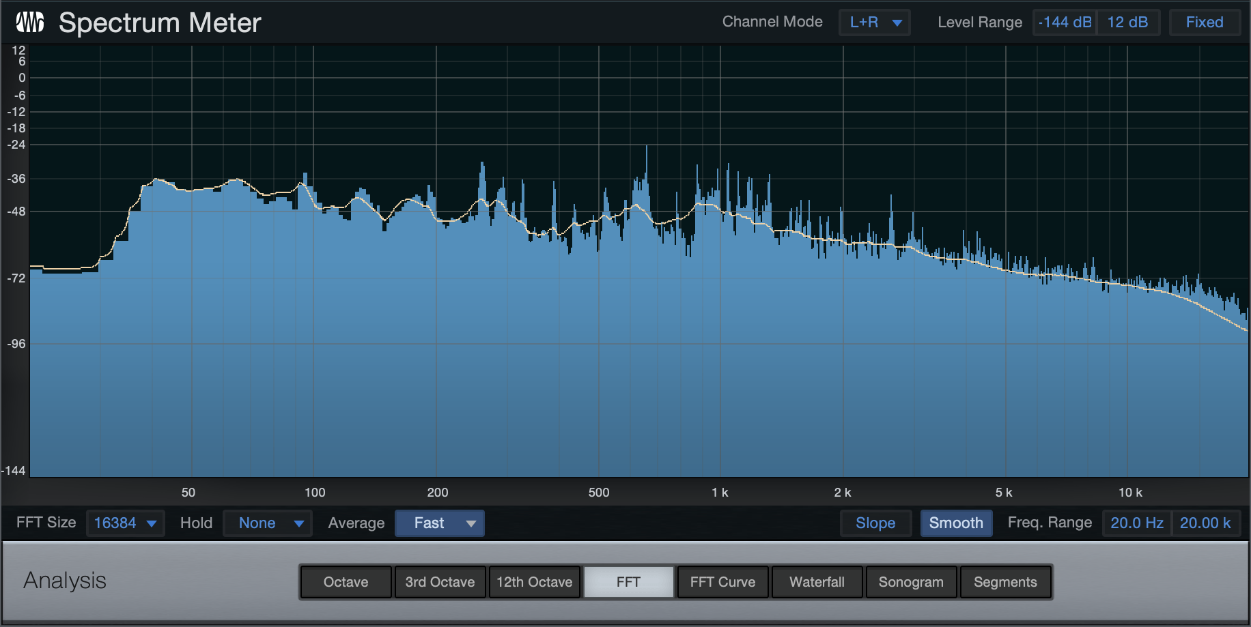Viewport: 1251px width, 627px height.
Task: Toggle the Fixed level range button
Action: pyautogui.click(x=1205, y=23)
